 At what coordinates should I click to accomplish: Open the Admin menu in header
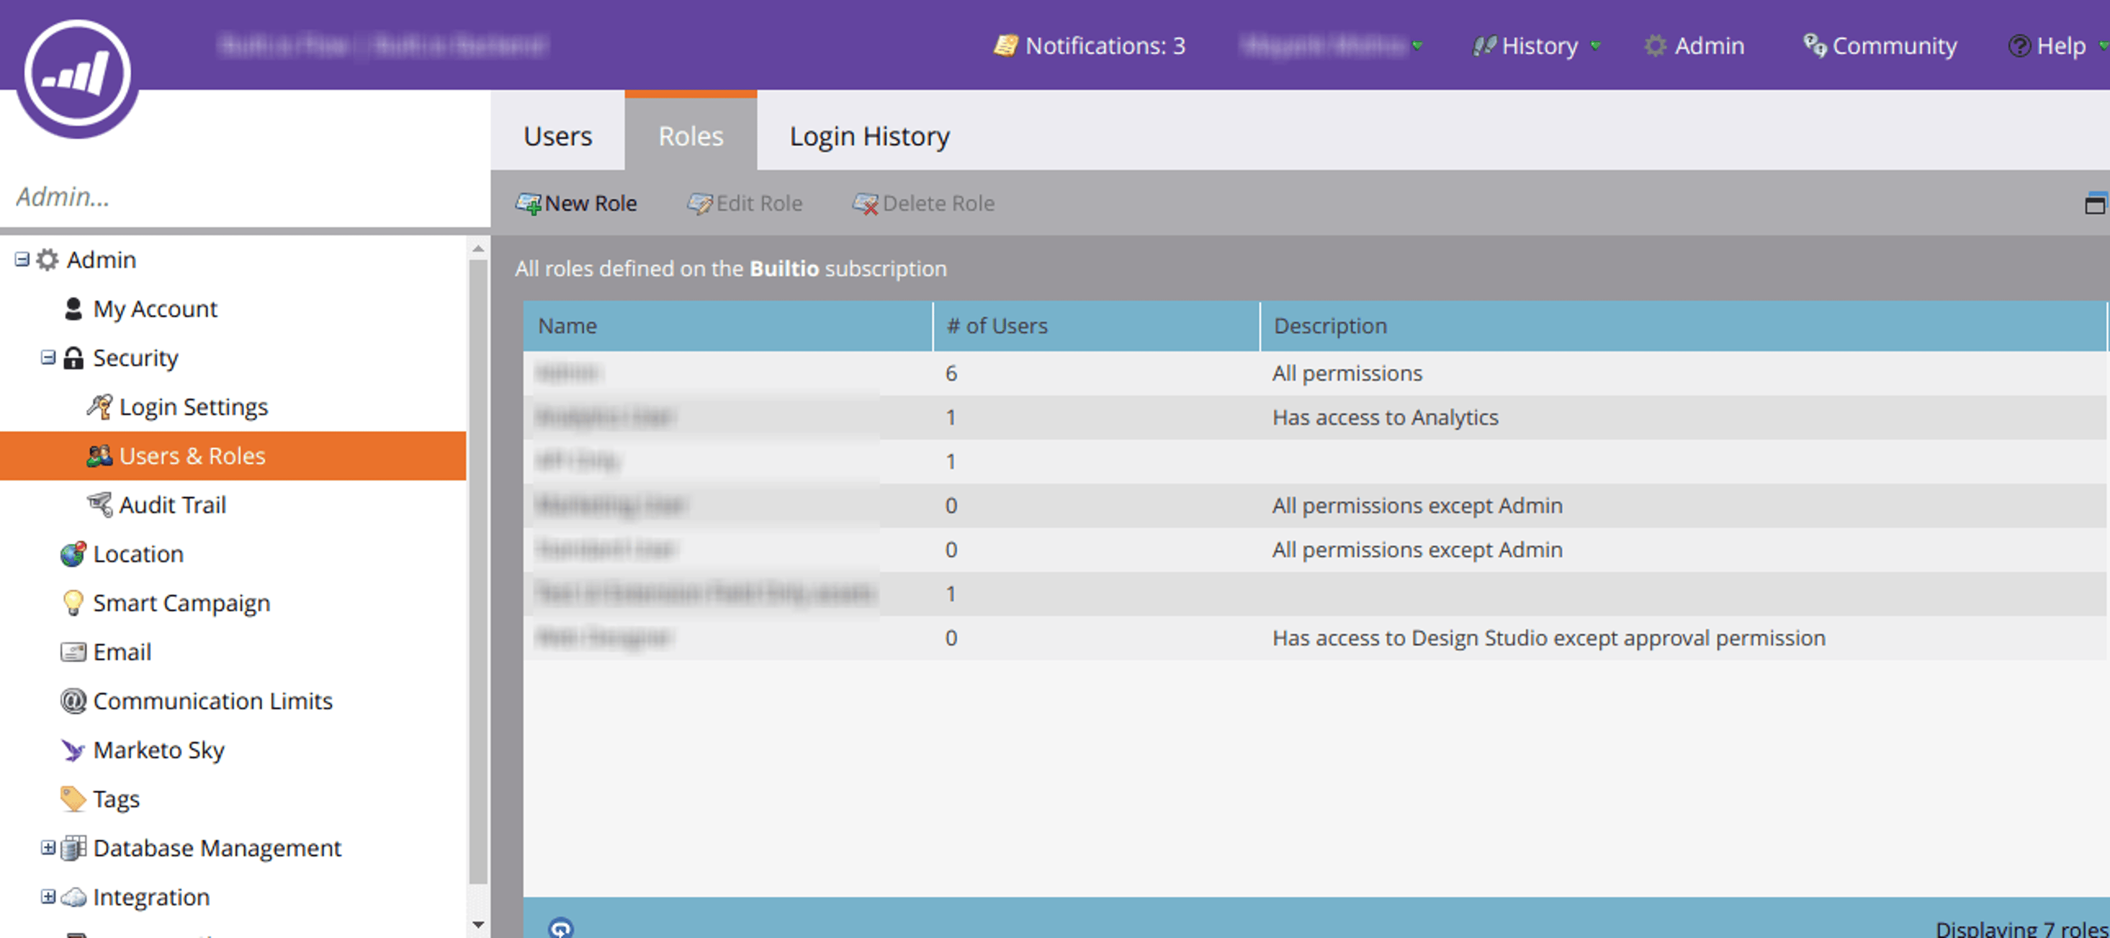(x=1694, y=46)
